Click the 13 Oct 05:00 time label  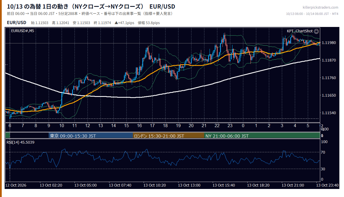pos(85,185)
